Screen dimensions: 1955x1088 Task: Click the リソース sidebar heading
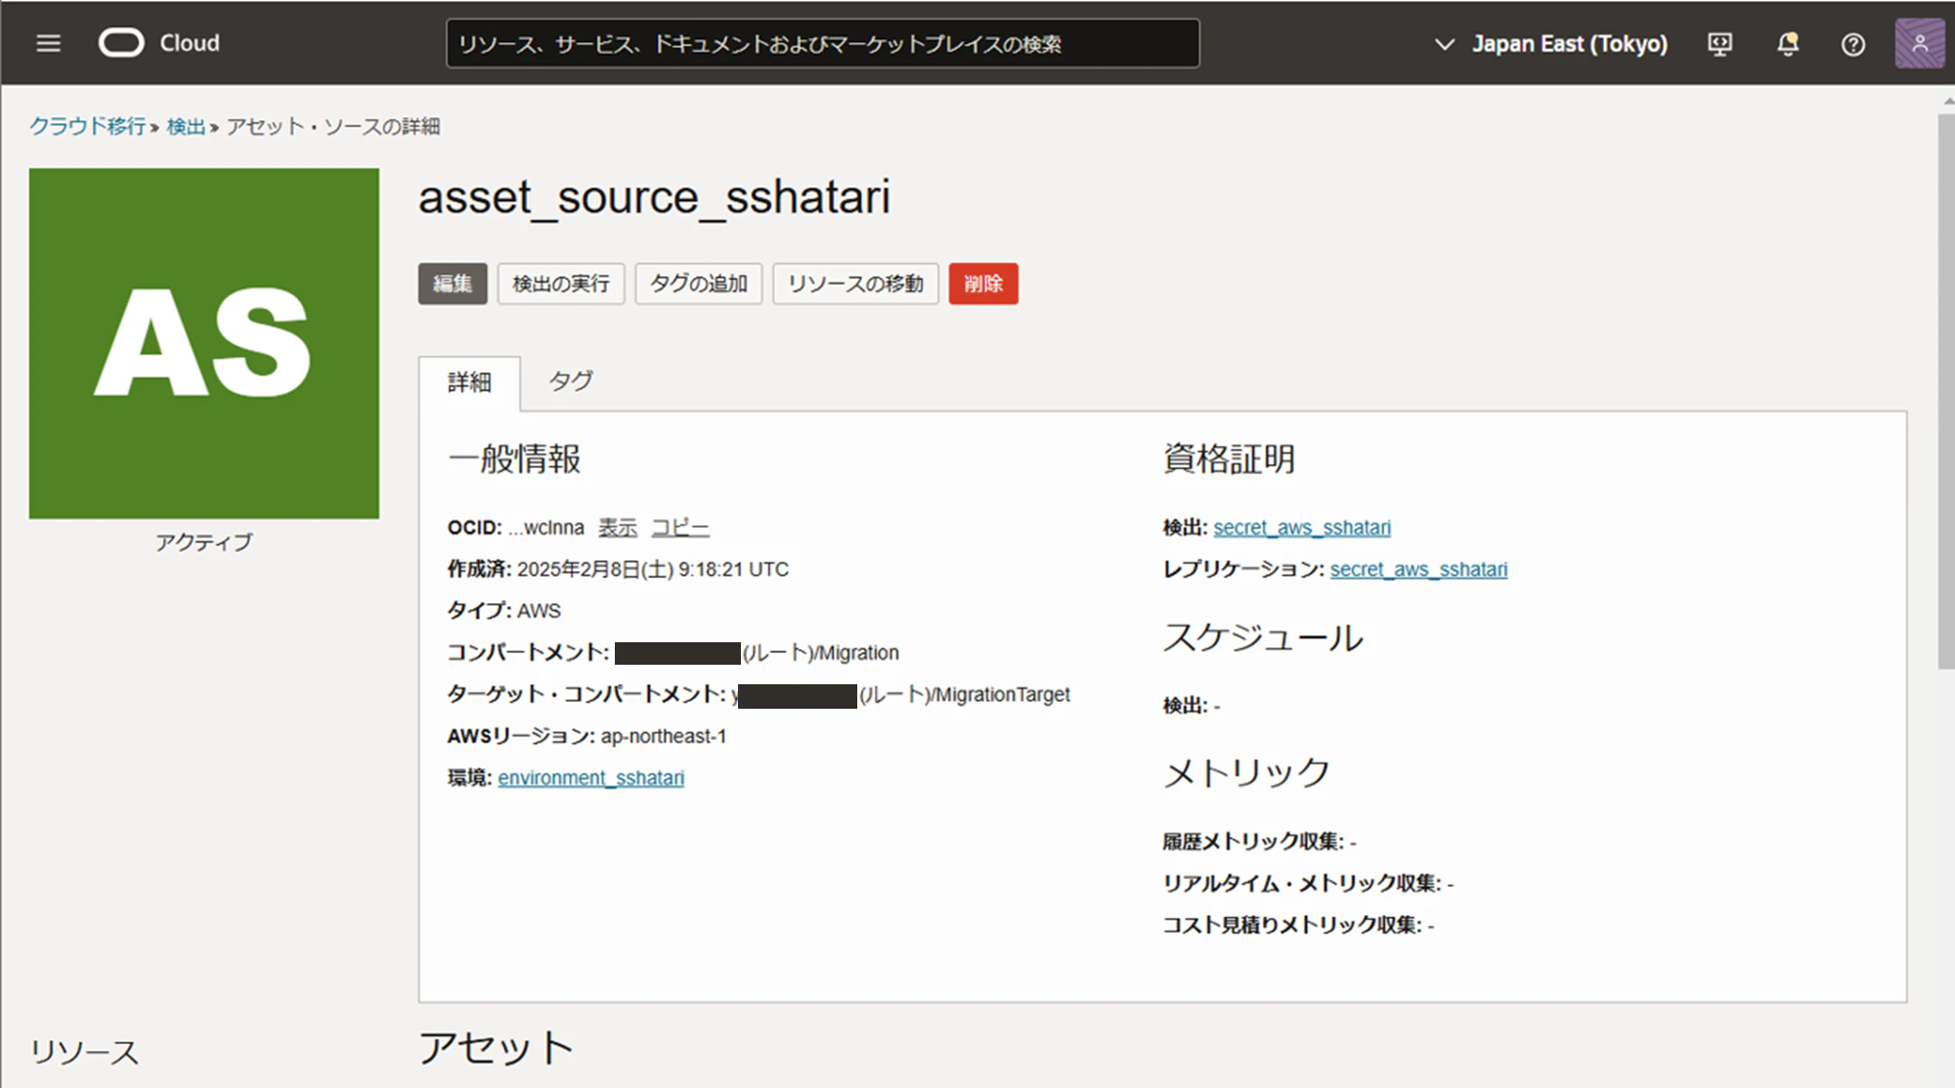(x=84, y=1052)
